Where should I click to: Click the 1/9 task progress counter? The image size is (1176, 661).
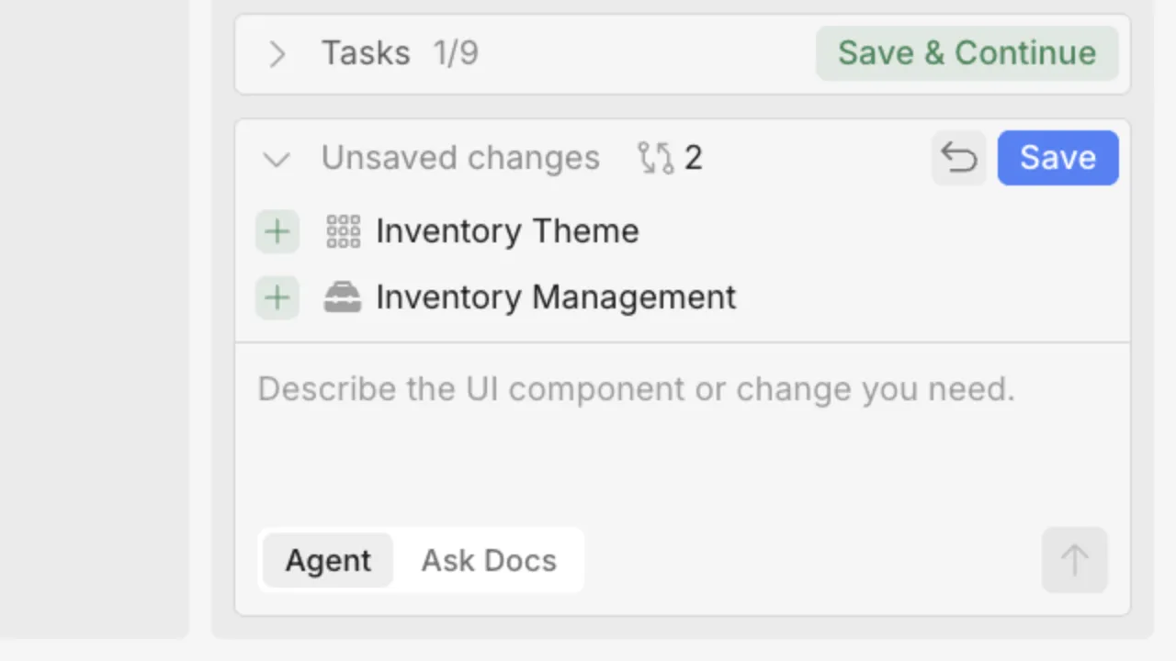456,53
